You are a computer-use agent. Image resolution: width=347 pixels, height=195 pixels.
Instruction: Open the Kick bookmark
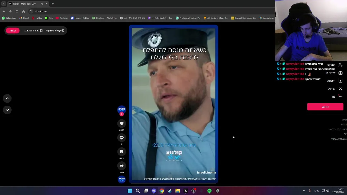[49, 18]
